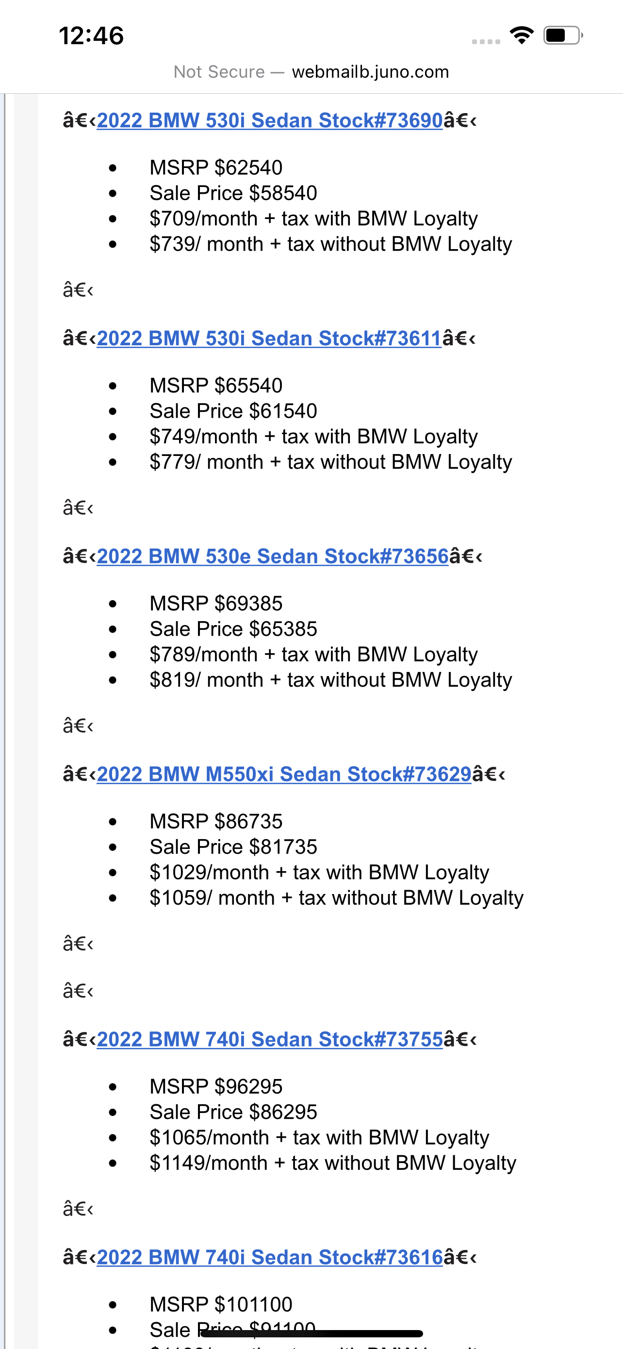Tap the 12:46 clock in status bar

point(92,35)
